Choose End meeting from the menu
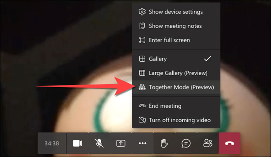Viewport: 271px width, 157px height. tap(165, 106)
